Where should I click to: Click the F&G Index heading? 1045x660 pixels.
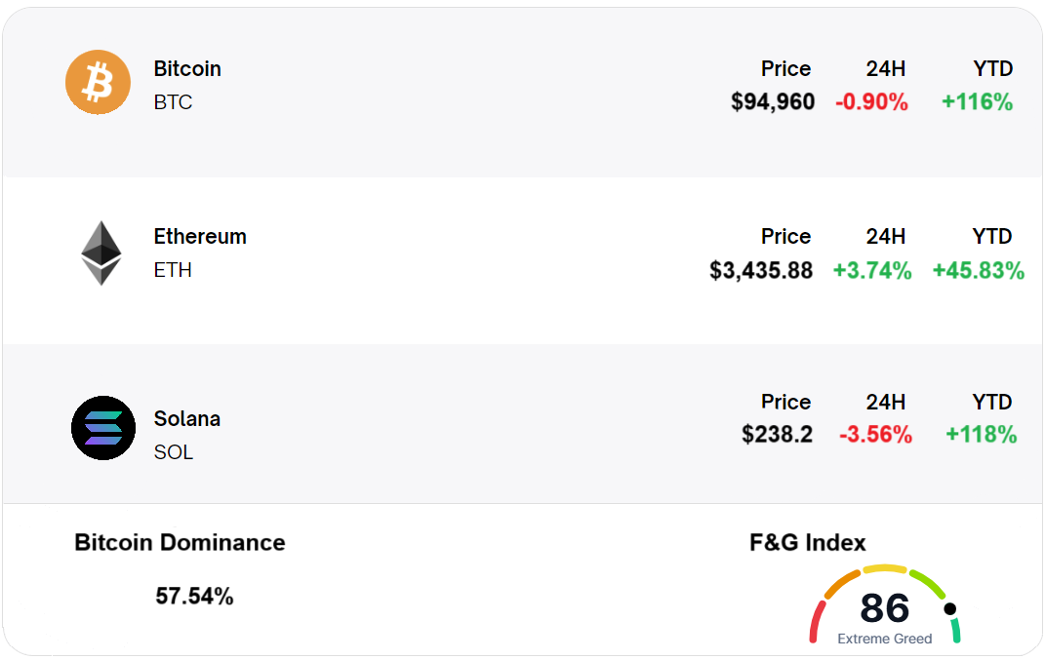click(807, 543)
